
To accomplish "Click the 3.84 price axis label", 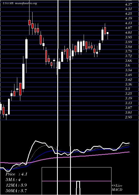I will tap(128, 47).
